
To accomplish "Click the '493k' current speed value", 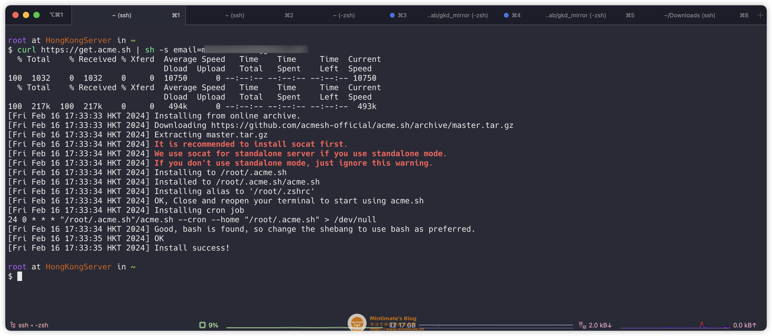I will tap(367, 106).
